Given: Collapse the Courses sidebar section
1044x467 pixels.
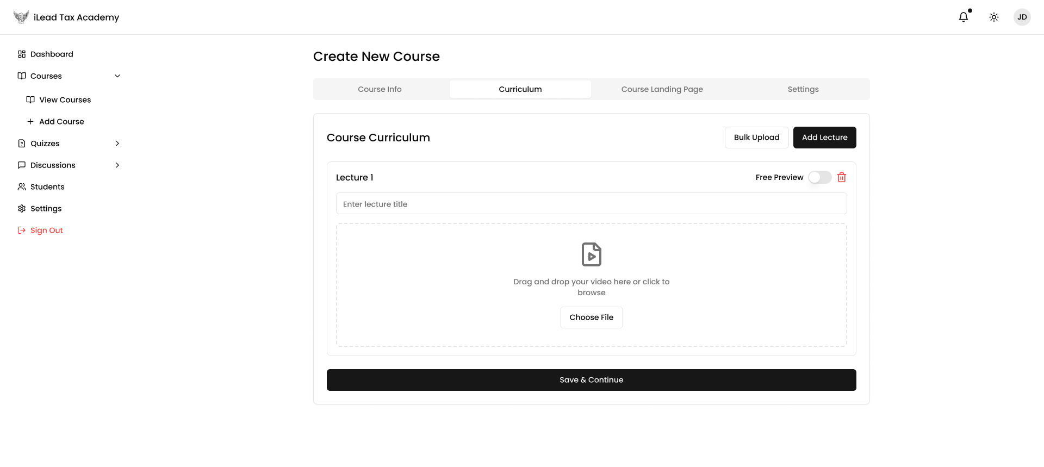Looking at the screenshot, I should [x=117, y=76].
